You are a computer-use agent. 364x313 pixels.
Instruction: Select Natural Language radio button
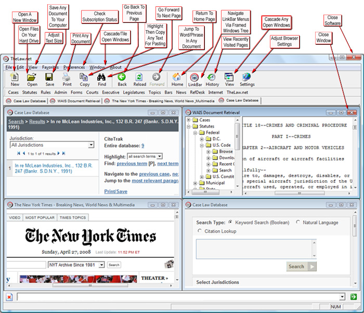(x=298, y=222)
